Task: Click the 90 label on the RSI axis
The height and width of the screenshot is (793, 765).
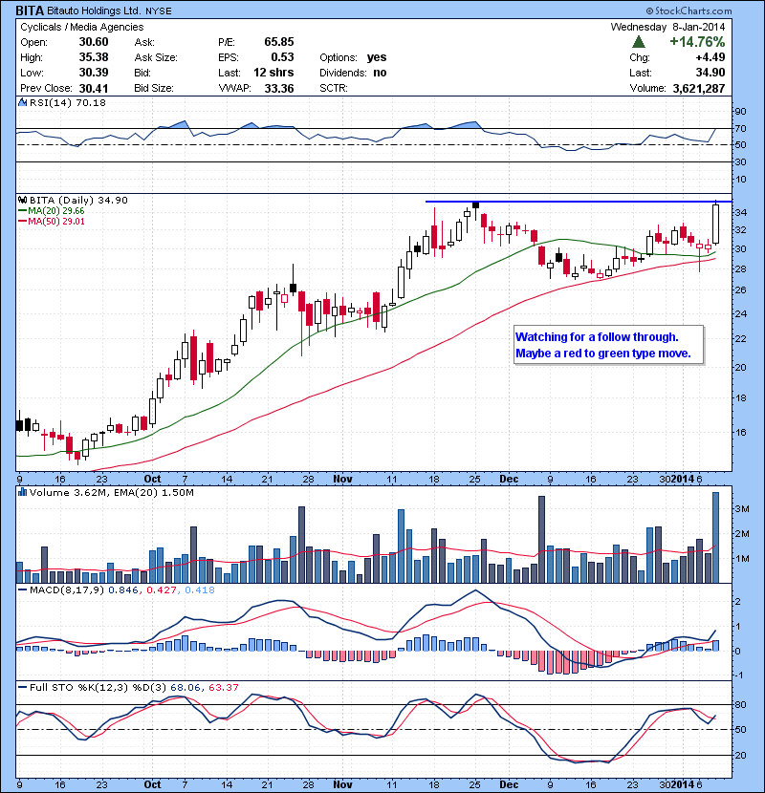Action: [x=740, y=111]
